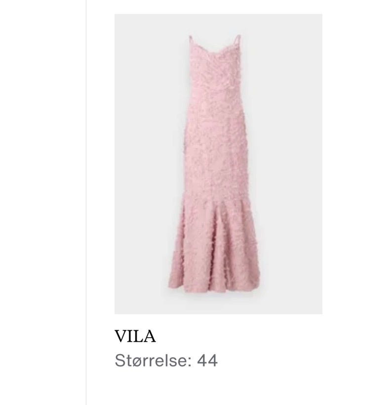
Task: Click the letter V in VILA
Action: (120, 336)
